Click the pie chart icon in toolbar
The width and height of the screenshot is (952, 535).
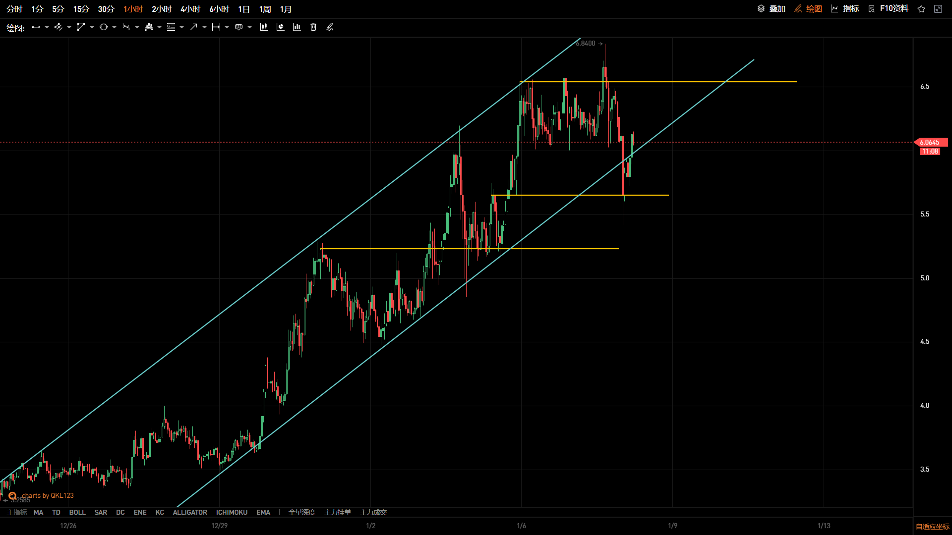[x=280, y=27]
